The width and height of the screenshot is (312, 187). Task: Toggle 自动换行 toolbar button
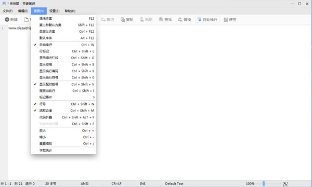pyautogui.click(x=207, y=19)
